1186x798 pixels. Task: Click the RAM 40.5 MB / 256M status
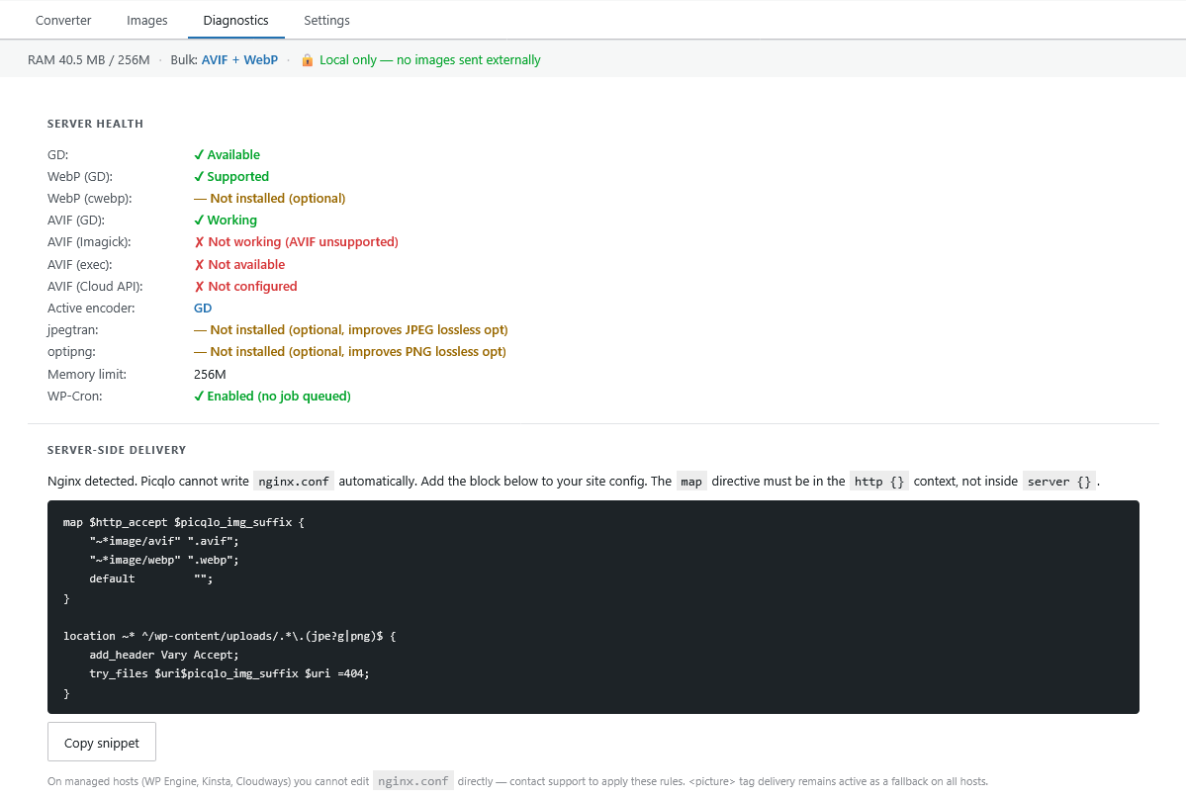[x=88, y=59]
